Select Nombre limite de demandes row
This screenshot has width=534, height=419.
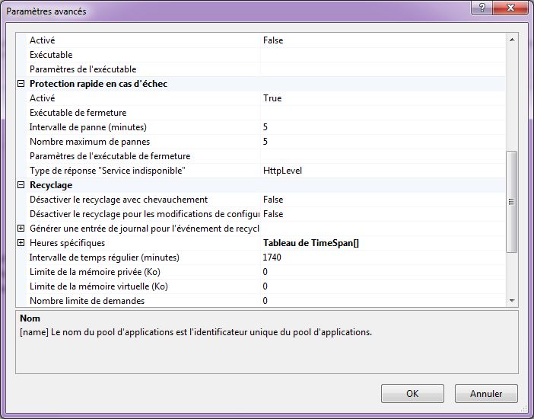[x=265, y=301]
